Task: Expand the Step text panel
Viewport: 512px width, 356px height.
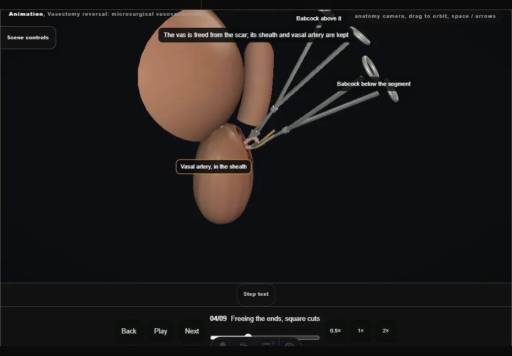Action: coord(256,294)
